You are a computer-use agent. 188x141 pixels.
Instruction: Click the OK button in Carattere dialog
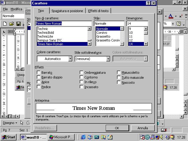(117, 128)
